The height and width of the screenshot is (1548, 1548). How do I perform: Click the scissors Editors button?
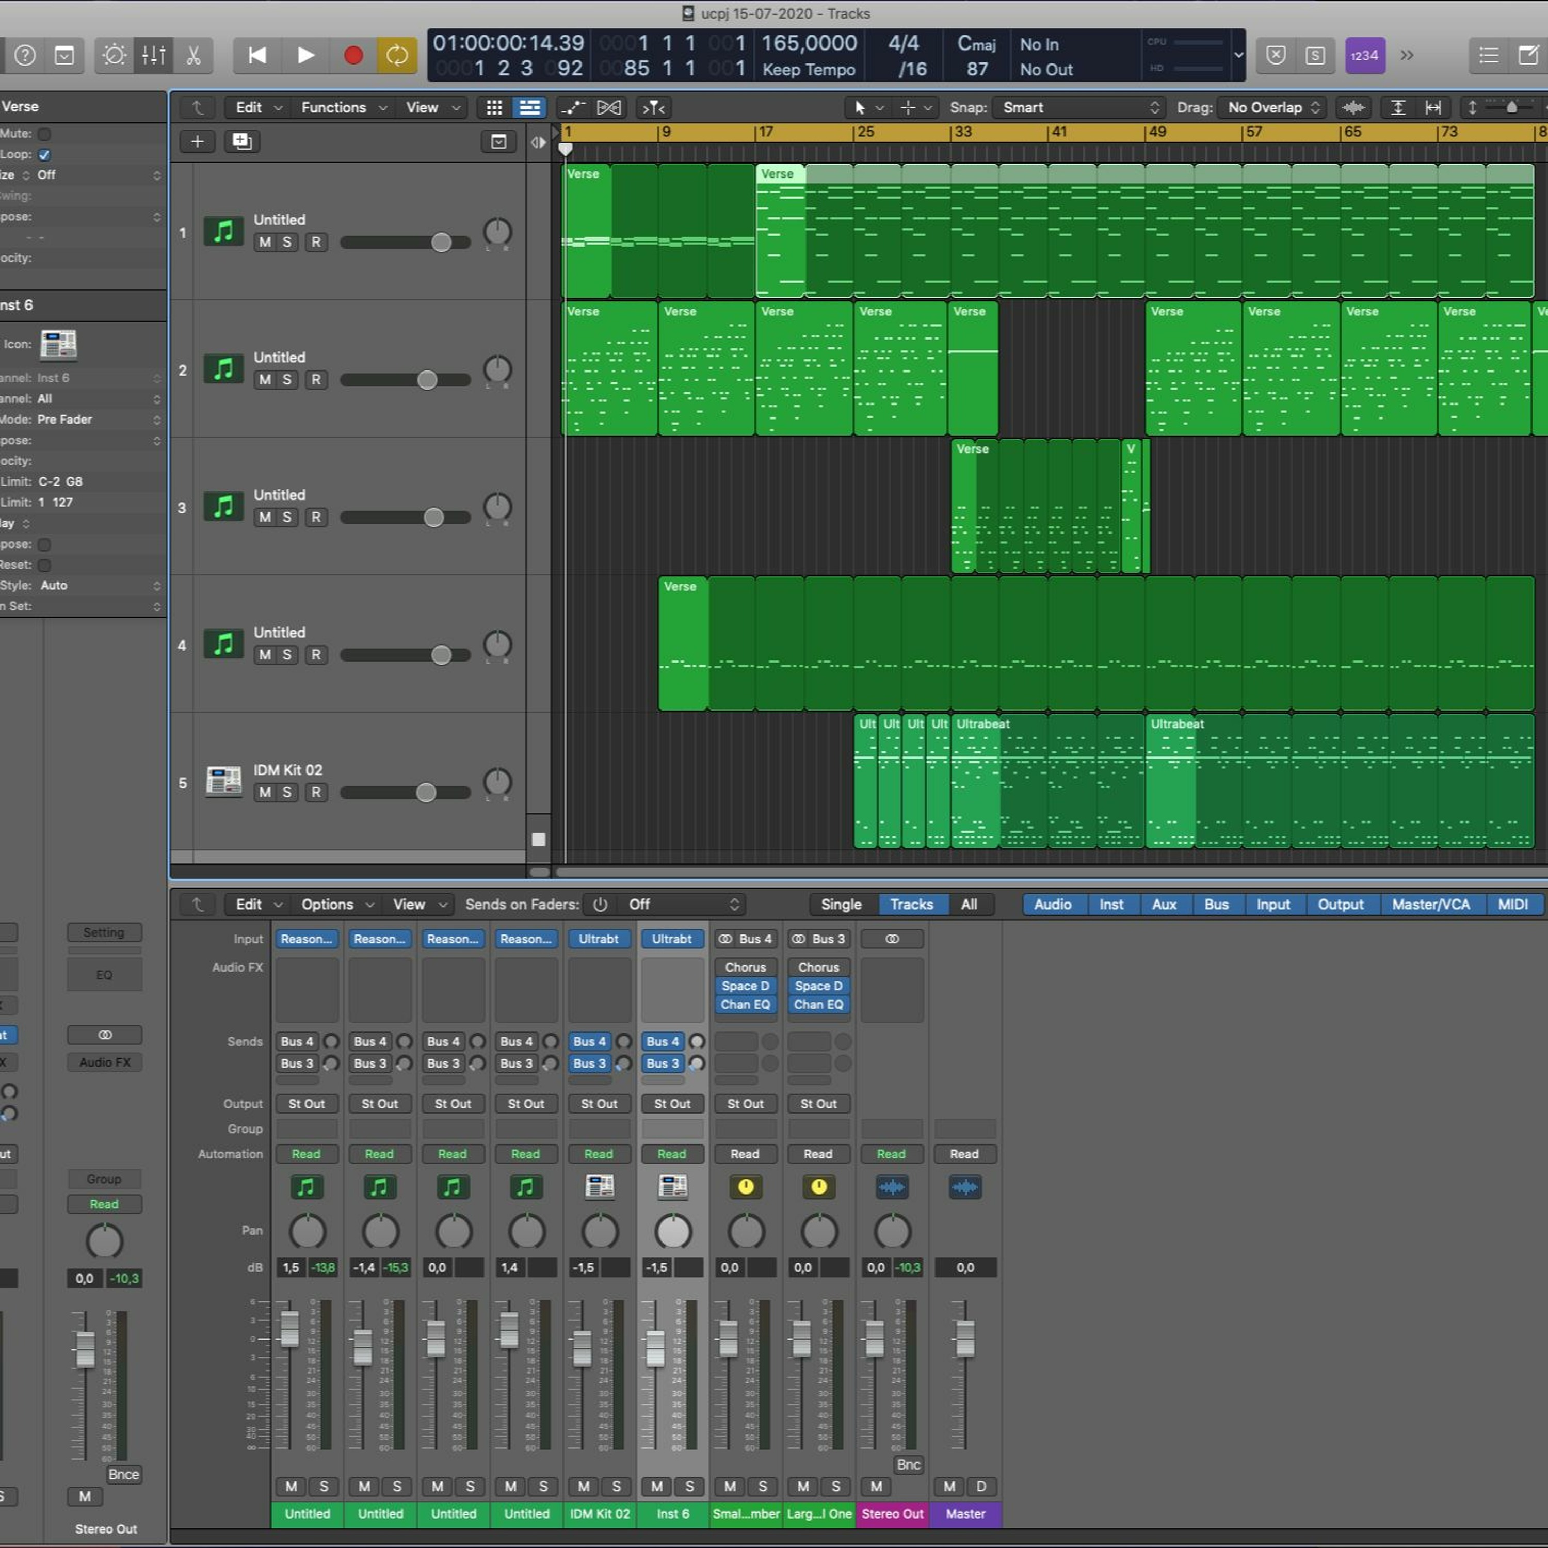point(193,55)
